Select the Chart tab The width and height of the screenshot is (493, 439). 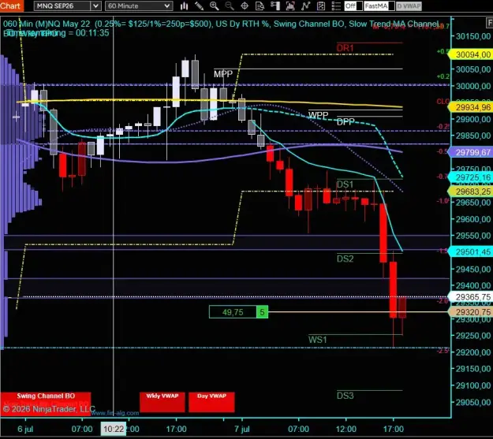(12, 6)
